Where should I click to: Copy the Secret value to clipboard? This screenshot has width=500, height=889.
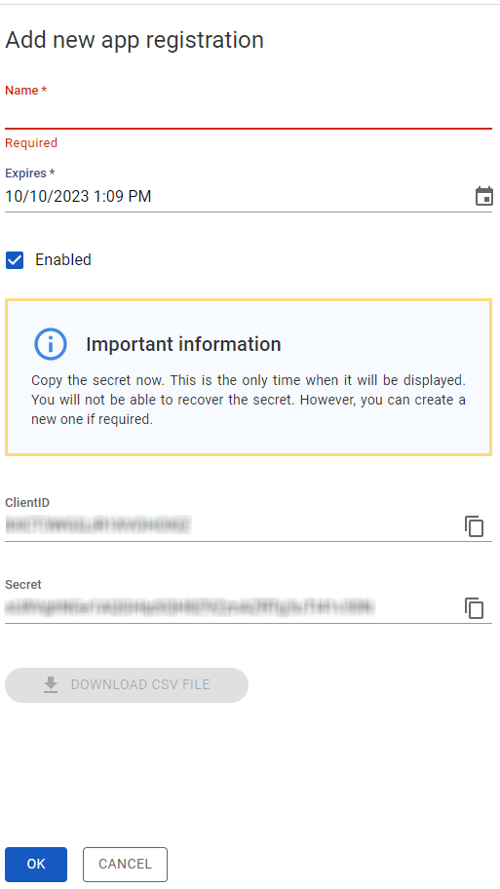coord(474,608)
